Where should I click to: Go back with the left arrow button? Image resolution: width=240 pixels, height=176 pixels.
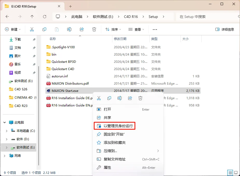(7, 17)
